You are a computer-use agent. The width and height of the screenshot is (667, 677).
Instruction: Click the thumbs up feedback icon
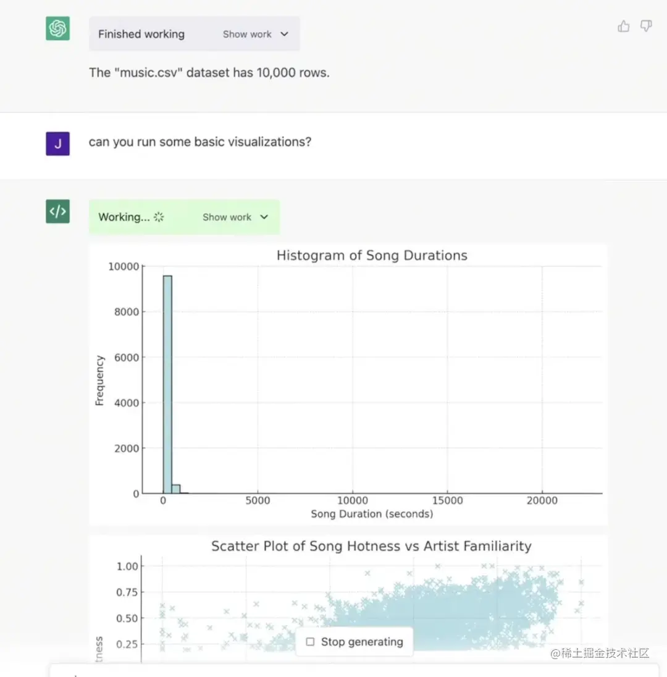click(624, 26)
